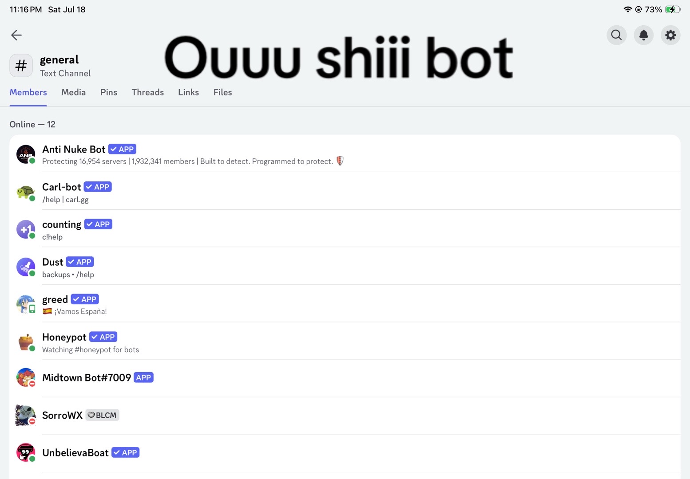This screenshot has width=690, height=479.
Task: Open SorroWX member profile
Action: (345, 416)
